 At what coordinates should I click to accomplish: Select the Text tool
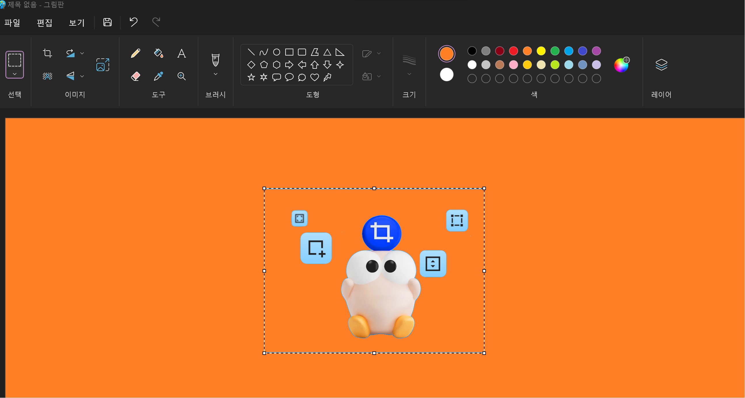coord(182,53)
